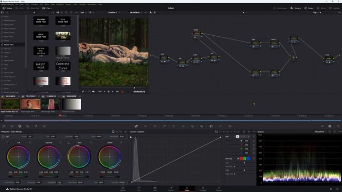Open the Playback menu
The height and width of the screenshot is (192, 342).
click(x=60, y=4)
